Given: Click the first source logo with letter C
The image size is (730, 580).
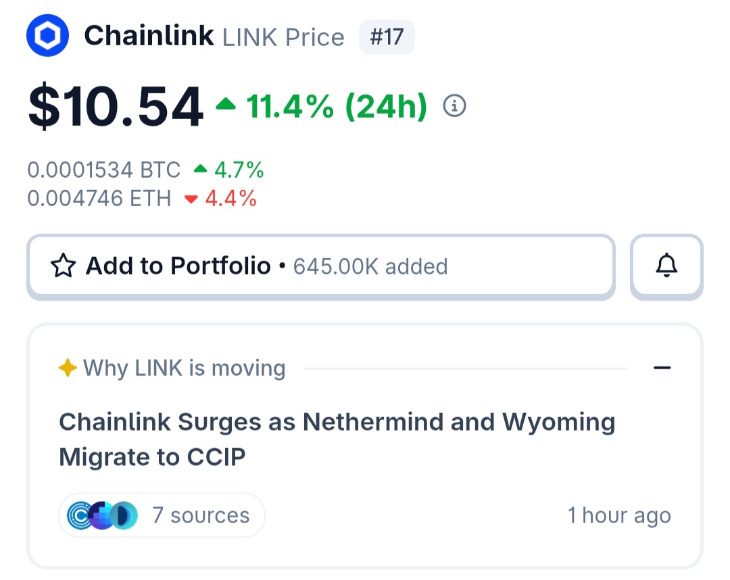Looking at the screenshot, I should pos(80,515).
